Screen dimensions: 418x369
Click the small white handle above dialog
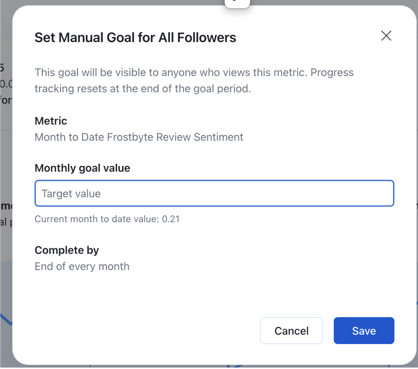(x=237, y=3)
